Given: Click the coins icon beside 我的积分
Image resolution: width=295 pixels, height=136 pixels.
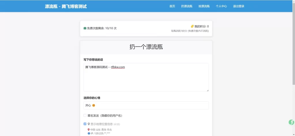Looking at the screenshot, I should click(192, 26).
